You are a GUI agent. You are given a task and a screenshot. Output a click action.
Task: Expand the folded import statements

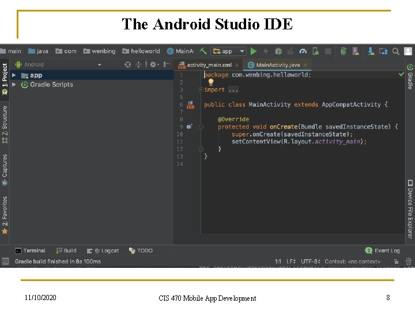point(201,90)
